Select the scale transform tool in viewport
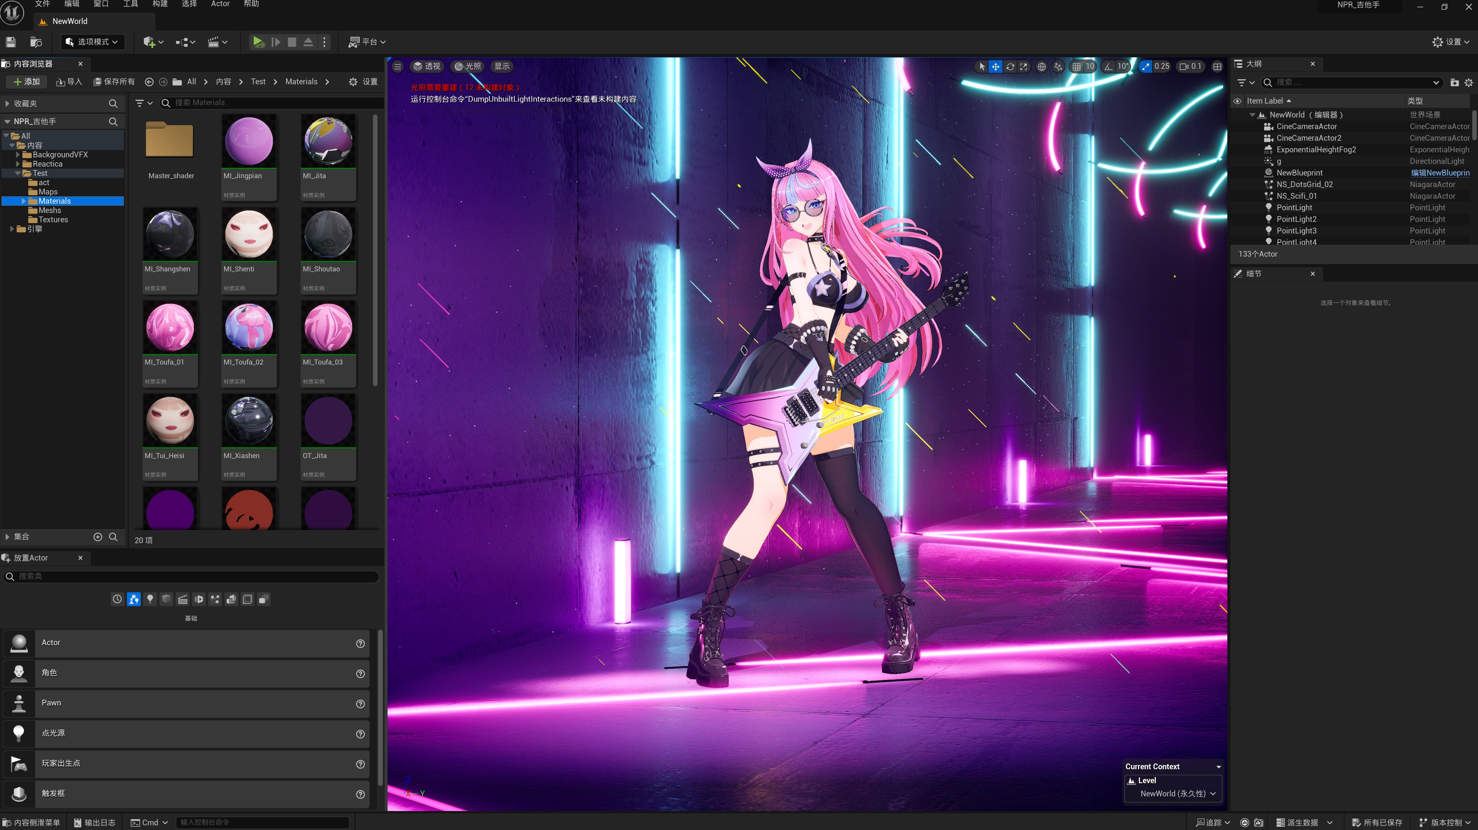The width and height of the screenshot is (1478, 830). click(x=1023, y=66)
